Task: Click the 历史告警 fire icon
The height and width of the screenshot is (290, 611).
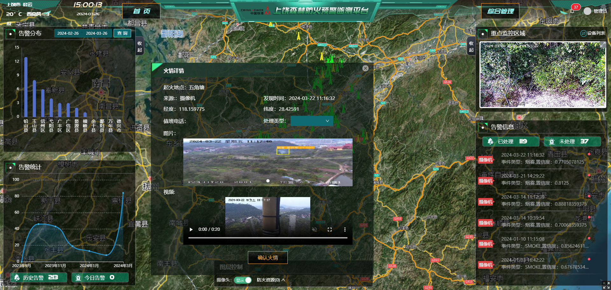Action: coord(17,278)
